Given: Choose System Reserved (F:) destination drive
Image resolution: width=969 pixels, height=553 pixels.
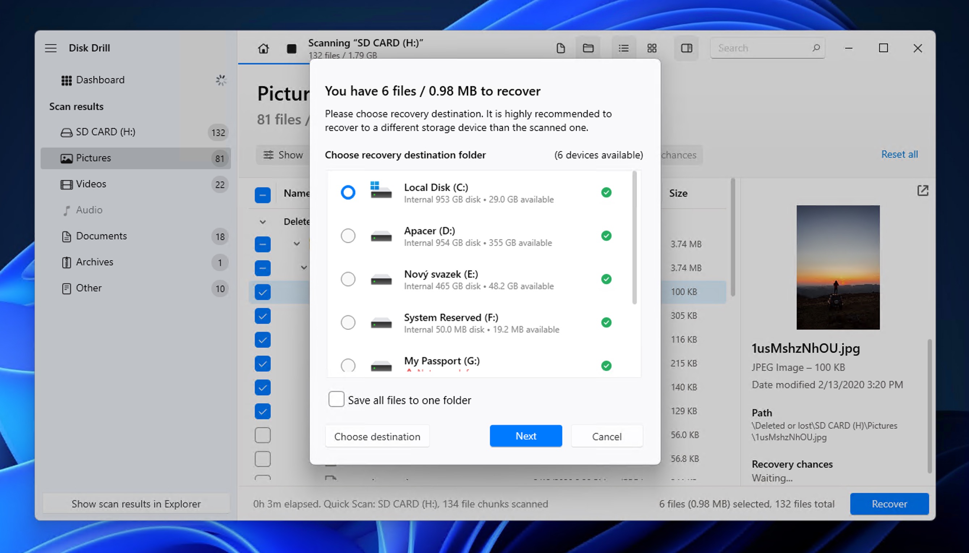Looking at the screenshot, I should (348, 322).
